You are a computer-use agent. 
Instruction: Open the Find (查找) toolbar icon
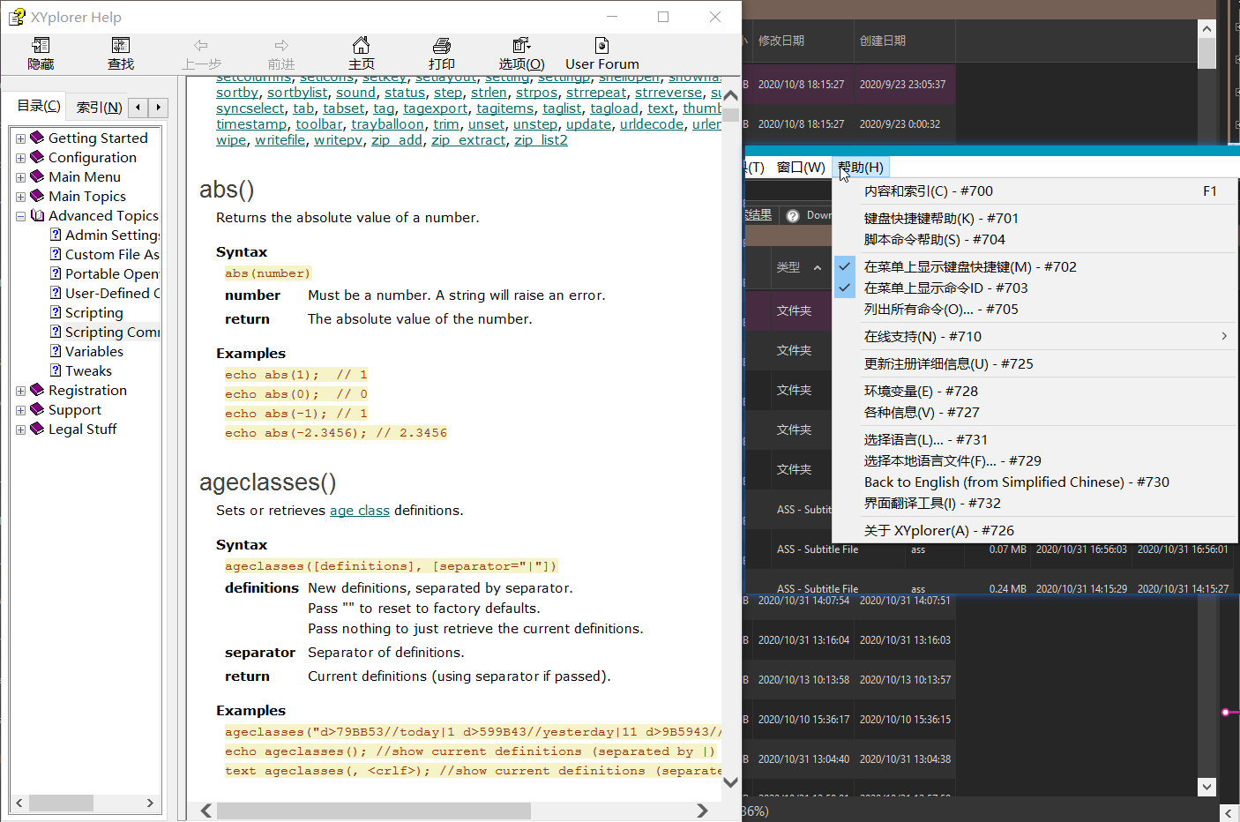click(121, 46)
